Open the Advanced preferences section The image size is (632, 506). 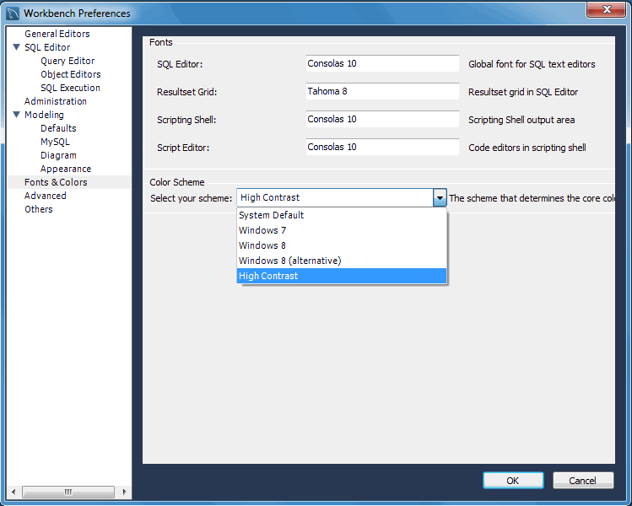click(45, 196)
